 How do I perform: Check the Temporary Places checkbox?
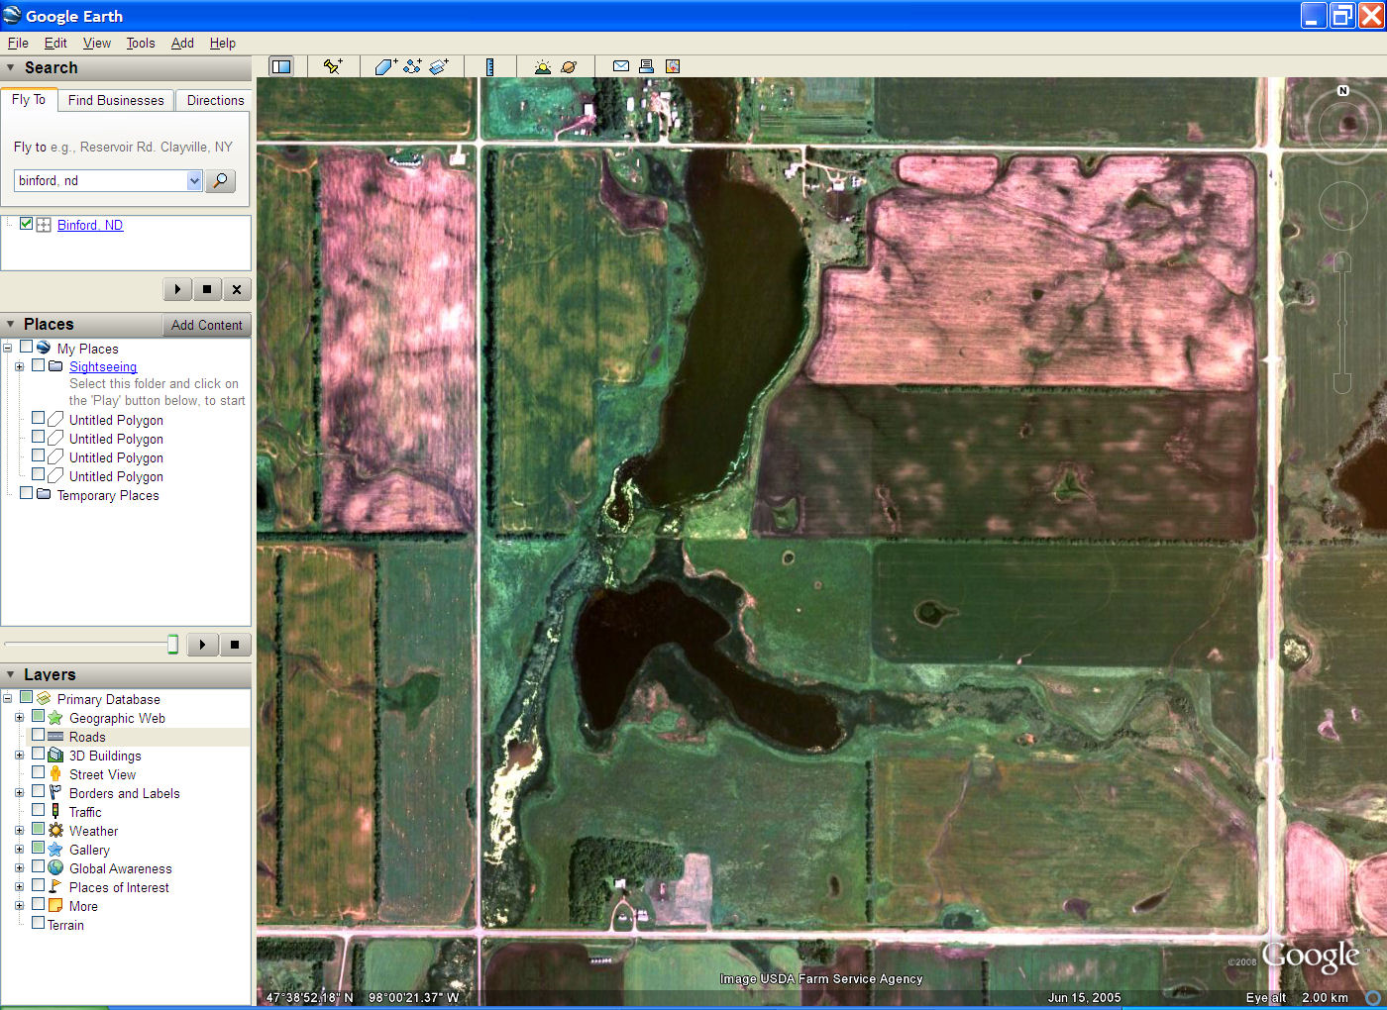tap(27, 494)
